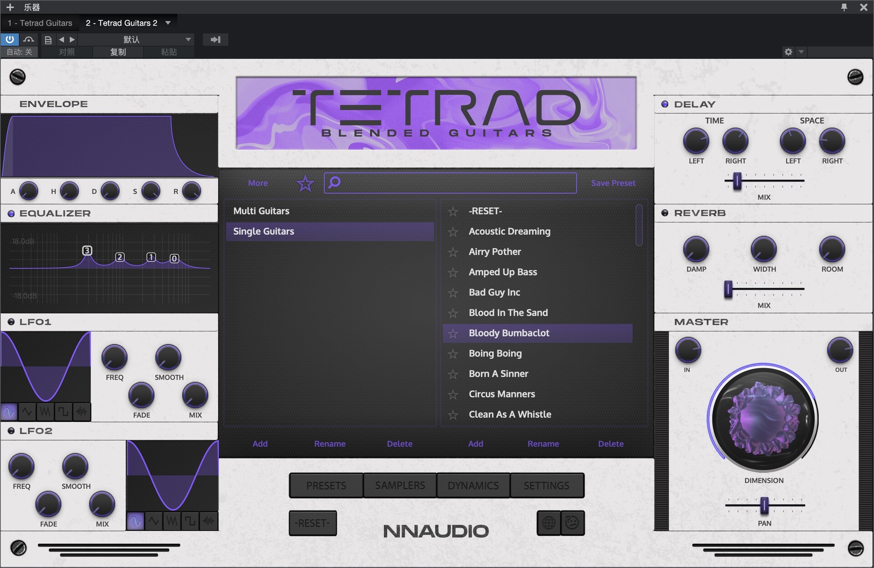The height and width of the screenshot is (568, 874).
Task: Open the PRESETS tab
Action: point(326,486)
